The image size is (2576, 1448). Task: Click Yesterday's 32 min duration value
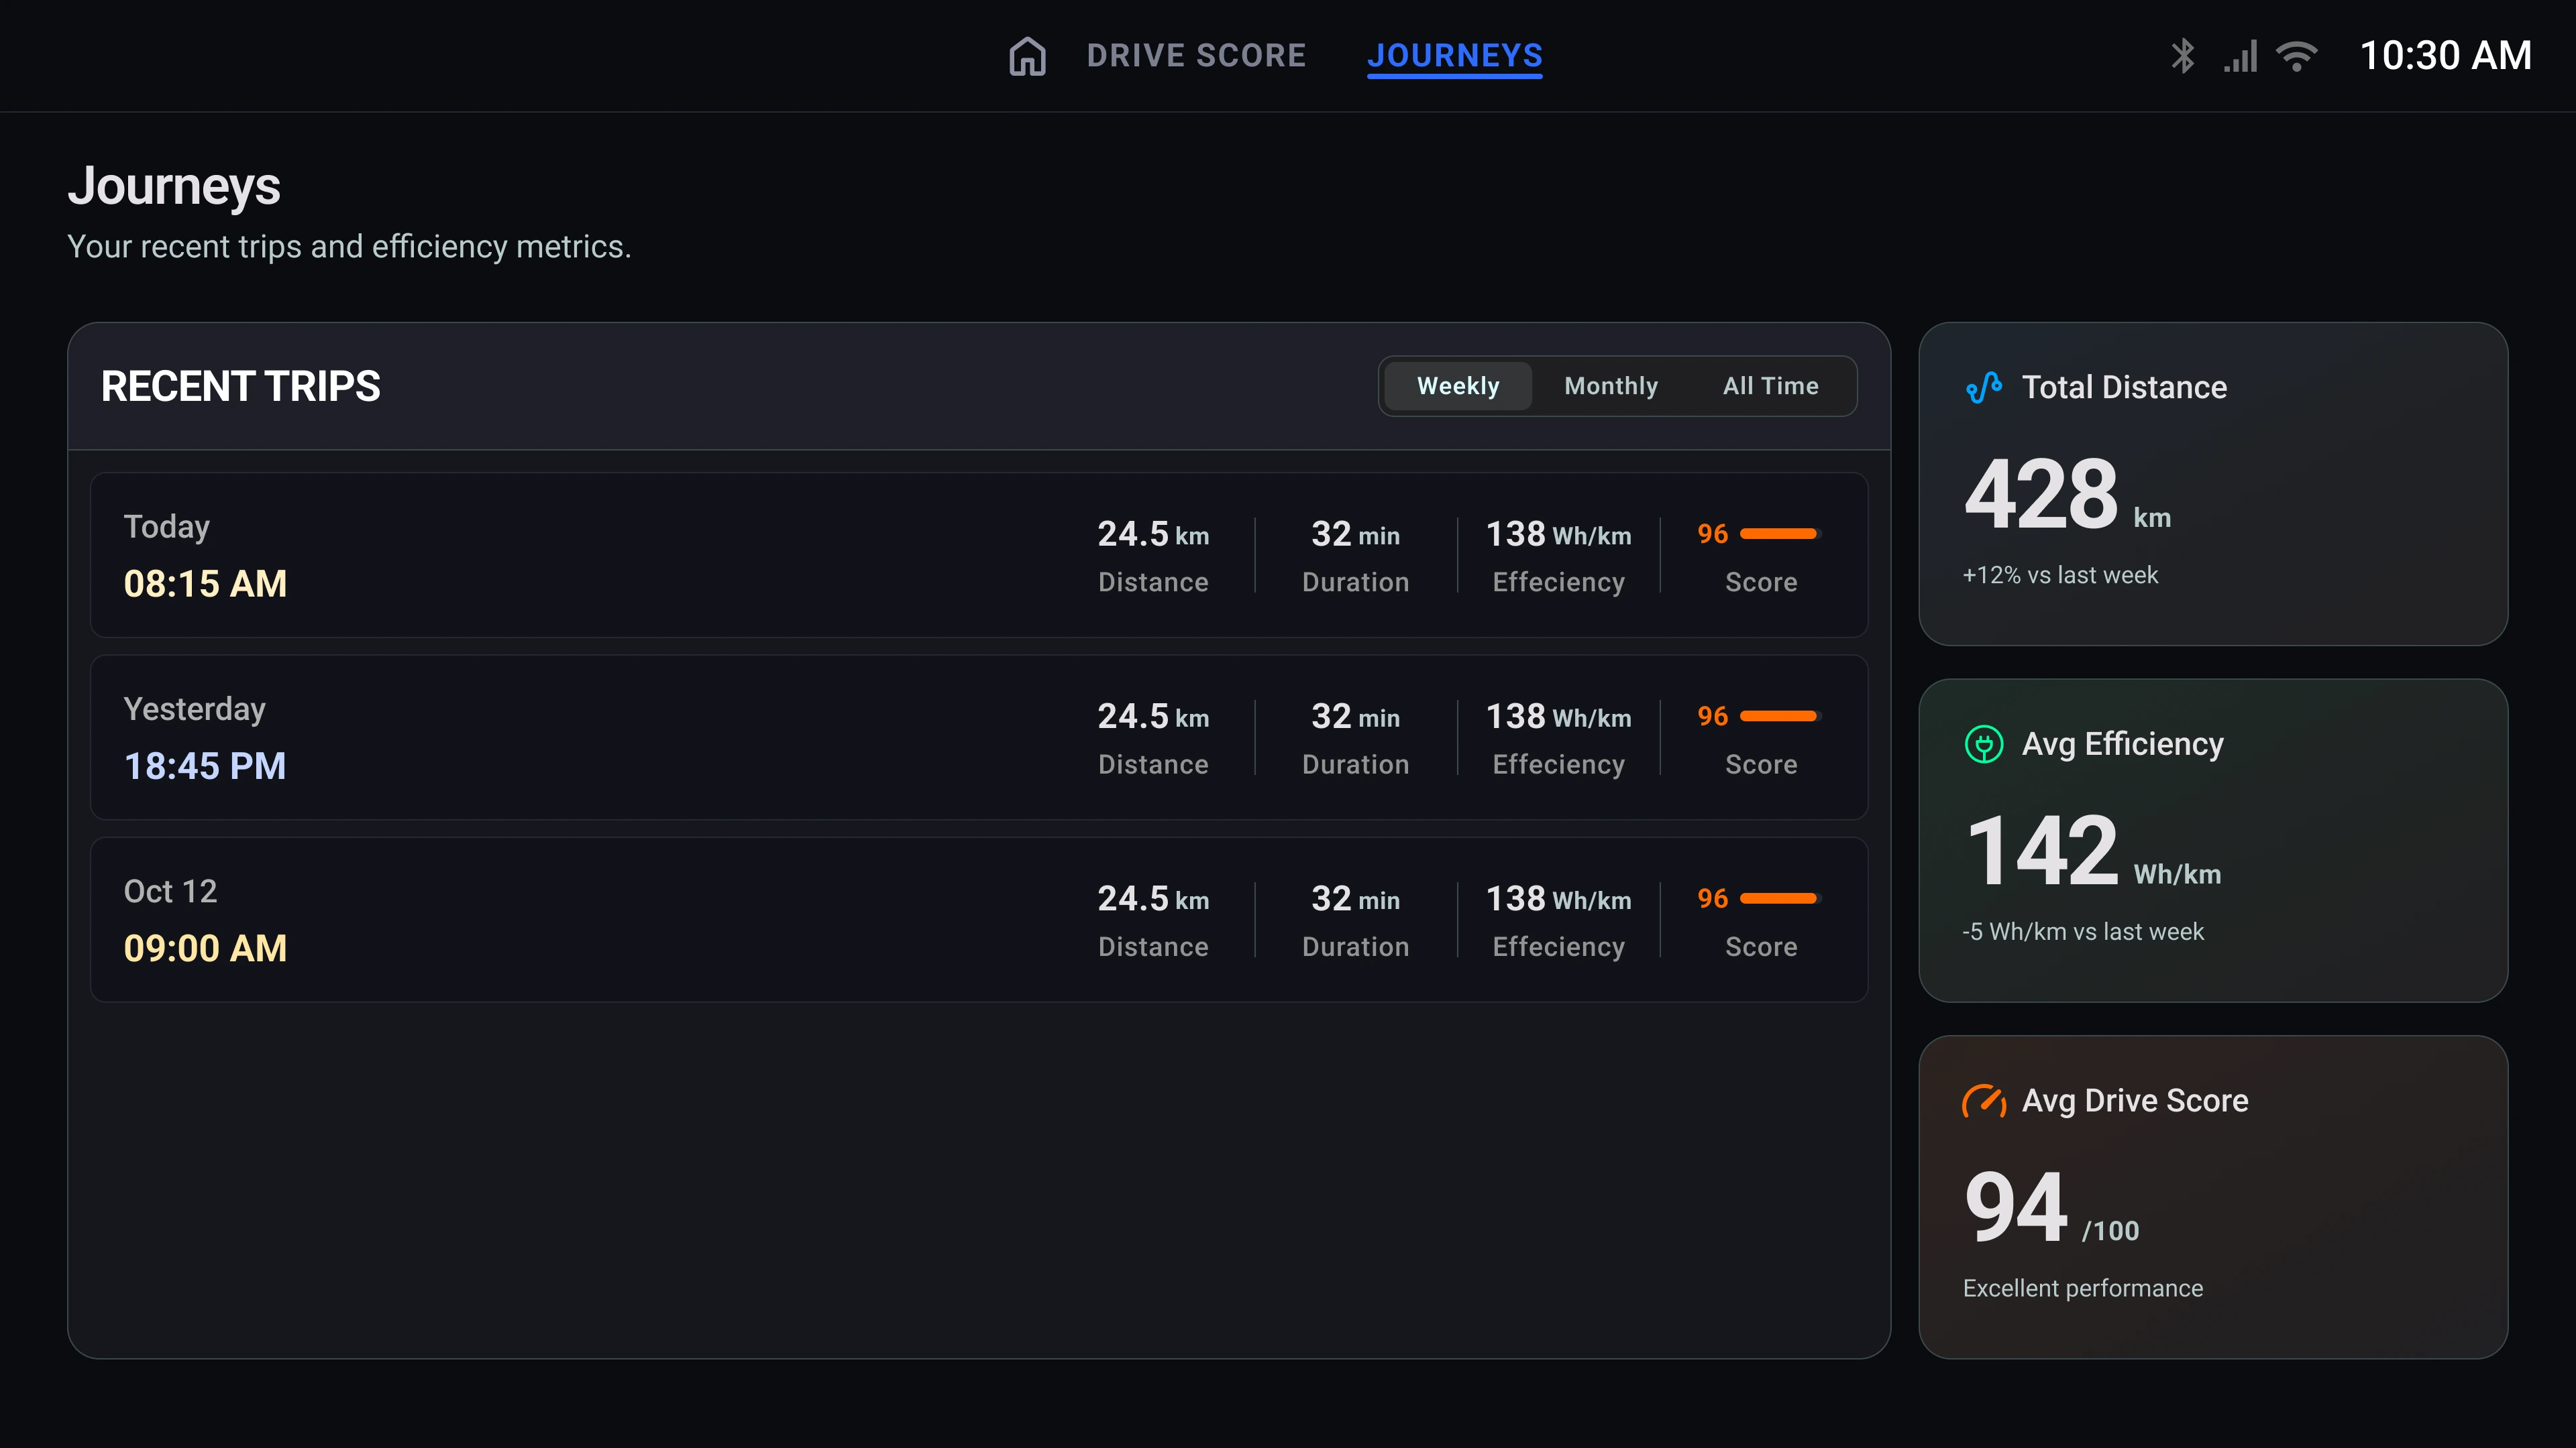[x=1355, y=717]
